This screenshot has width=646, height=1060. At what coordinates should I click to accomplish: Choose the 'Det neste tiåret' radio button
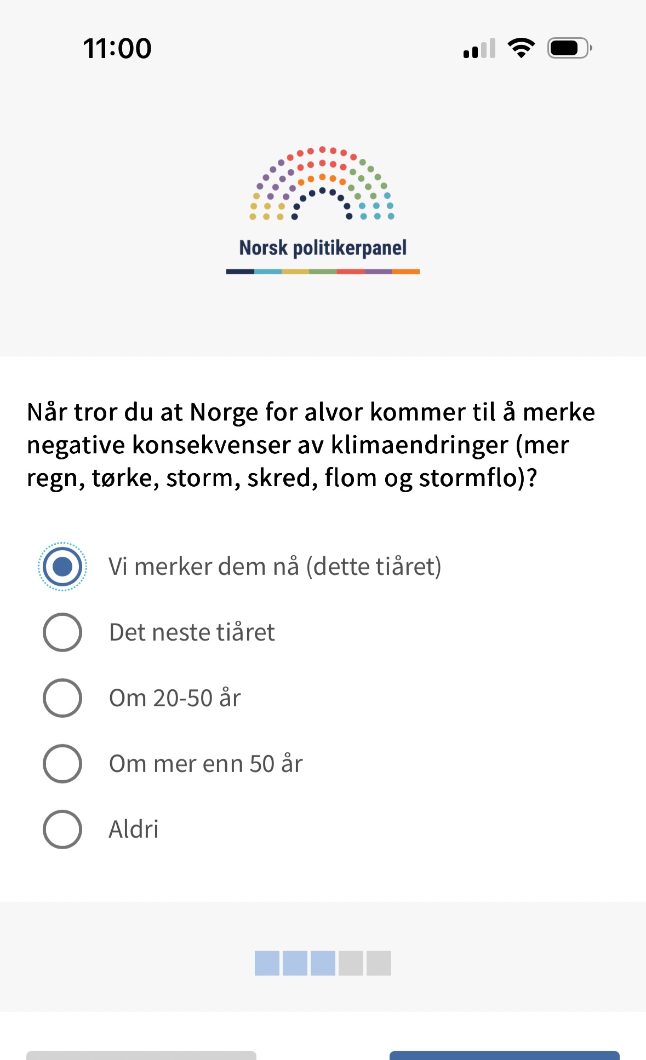coord(62,632)
